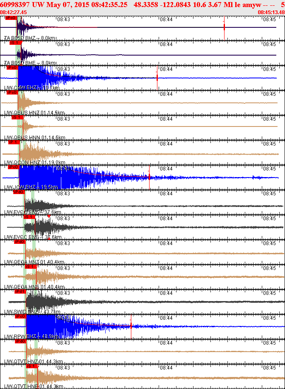Click the TA.B05D.BHE 8.0km station label
The width and height of the screenshot is (285, 389).
pos(30,63)
